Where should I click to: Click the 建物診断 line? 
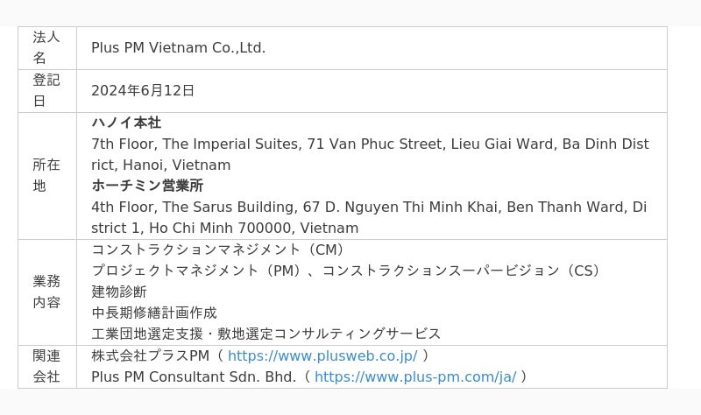pyautogui.click(x=119, y=292)
